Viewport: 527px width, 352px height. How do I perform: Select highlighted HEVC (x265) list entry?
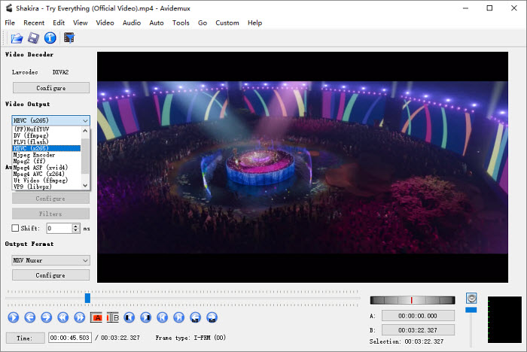coord(47,148)
